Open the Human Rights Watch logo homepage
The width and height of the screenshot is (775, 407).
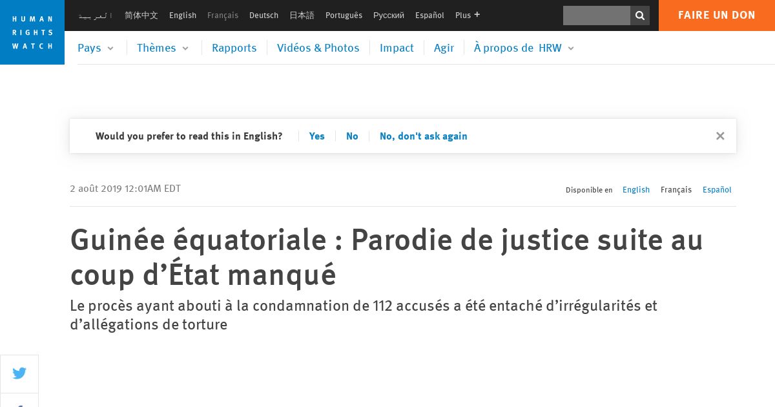[32, 32]
